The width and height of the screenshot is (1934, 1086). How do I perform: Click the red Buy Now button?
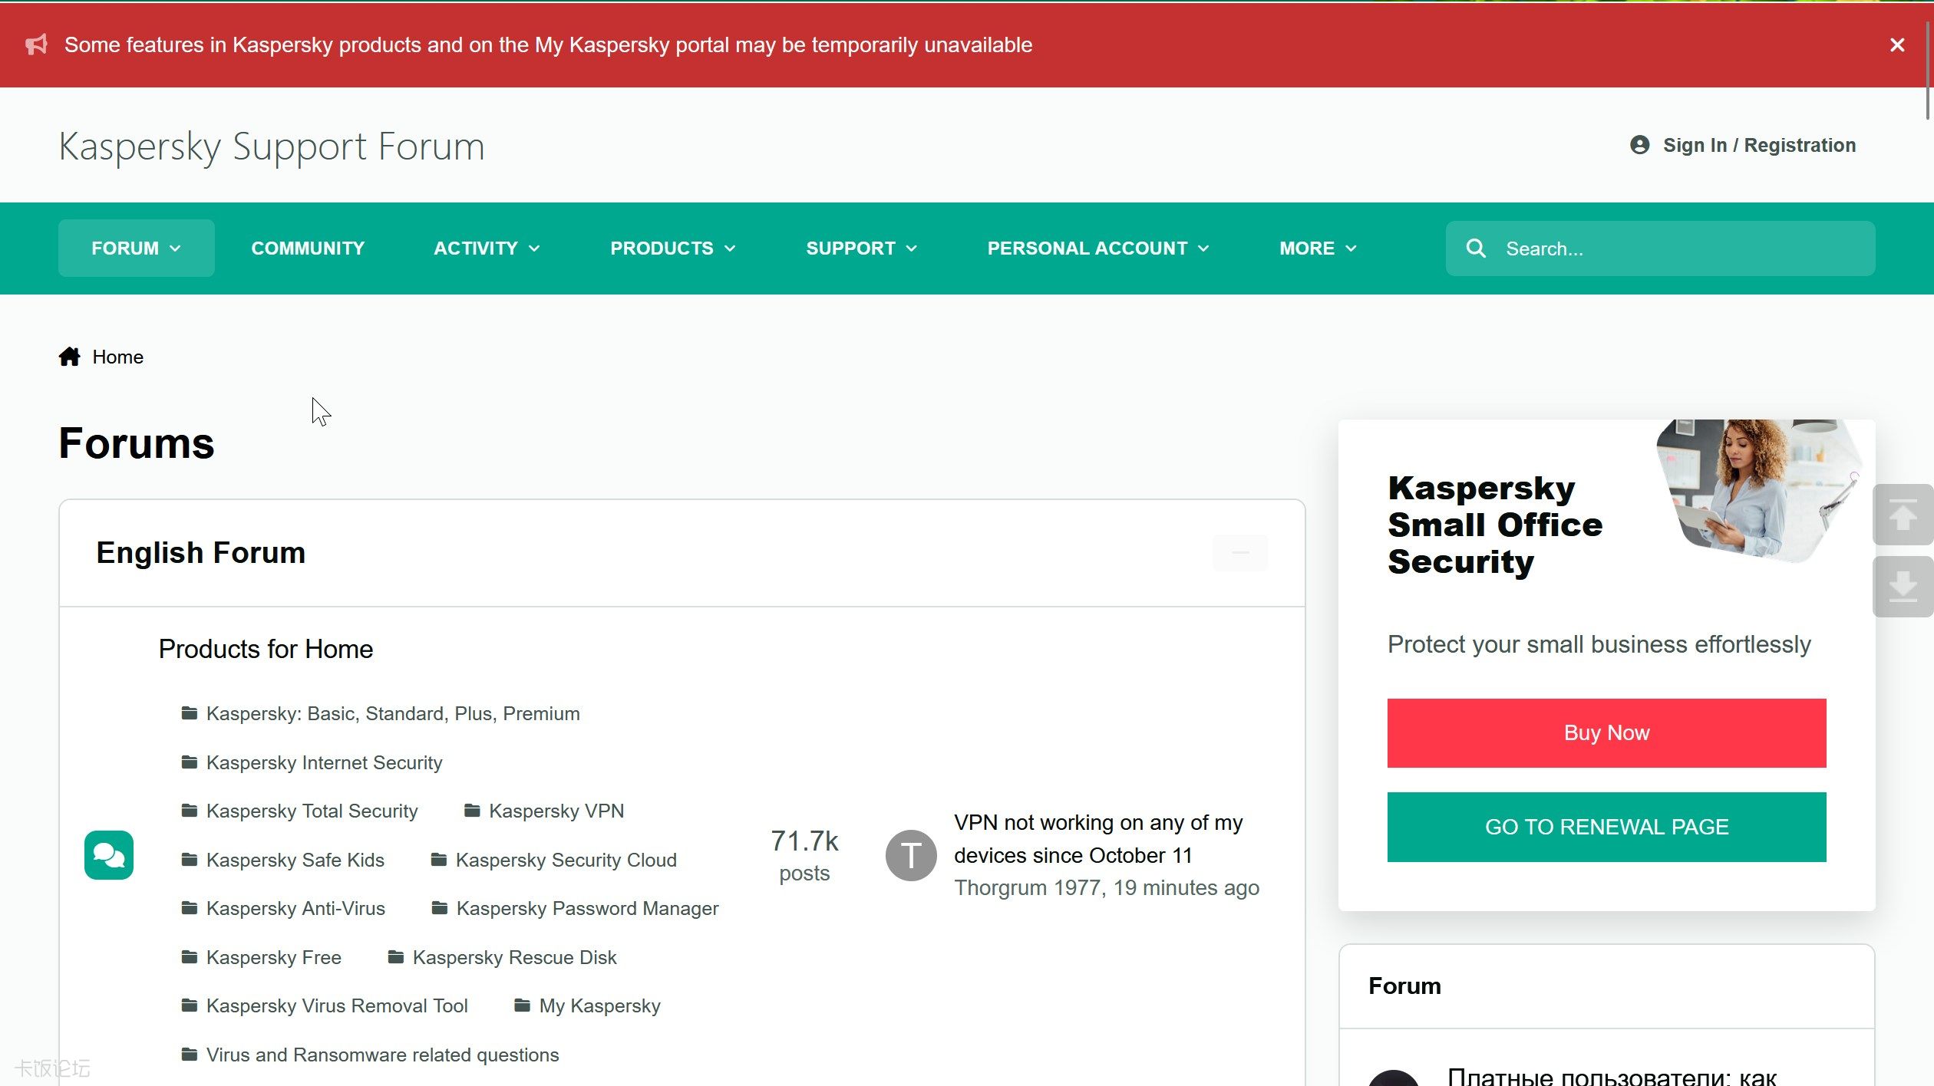[x=1606, y=732]
